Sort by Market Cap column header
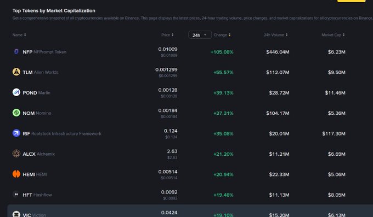373x217 pixels. 333,35
